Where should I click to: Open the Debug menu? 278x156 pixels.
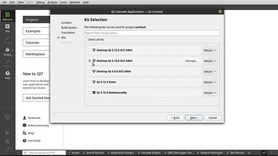40,2
